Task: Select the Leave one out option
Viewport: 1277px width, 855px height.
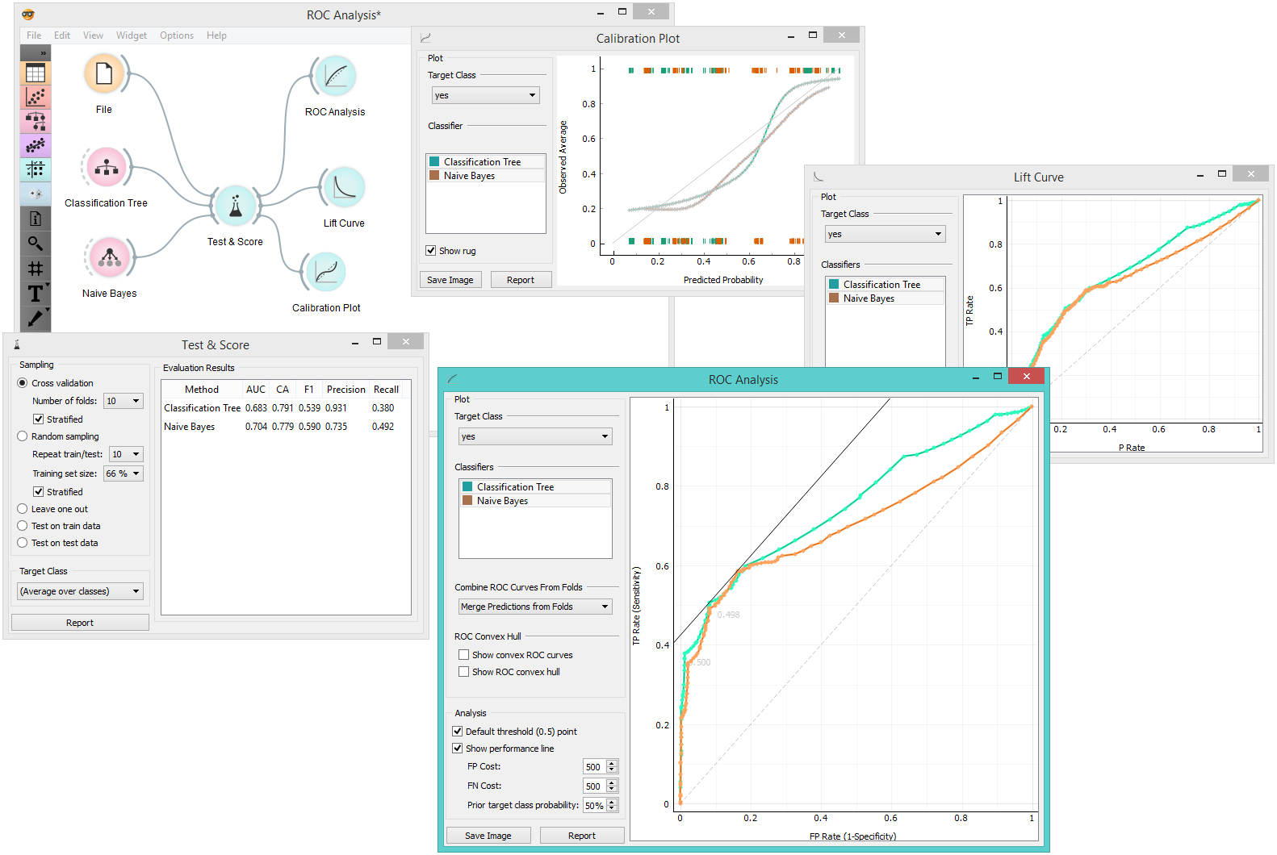Action: [23, 509]
